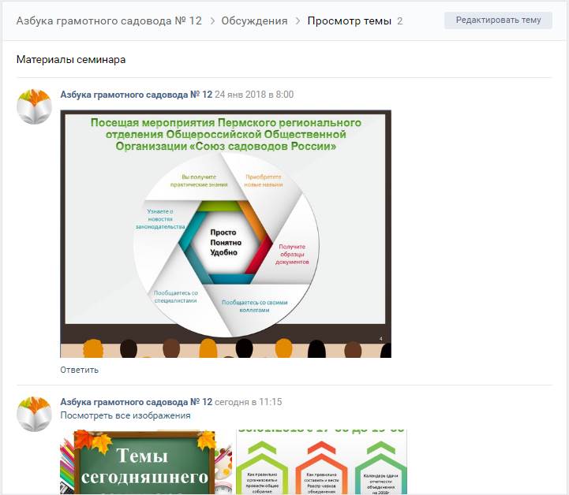Click Ответить under the first post
This screenshot has width=569, height=495.
click(x=79, y=370)
